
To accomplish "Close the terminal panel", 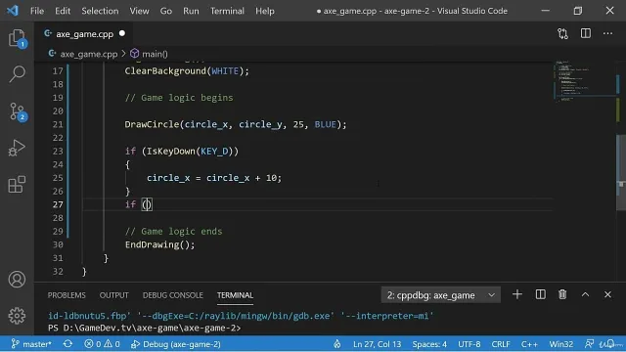I will [x=607, y=294].
